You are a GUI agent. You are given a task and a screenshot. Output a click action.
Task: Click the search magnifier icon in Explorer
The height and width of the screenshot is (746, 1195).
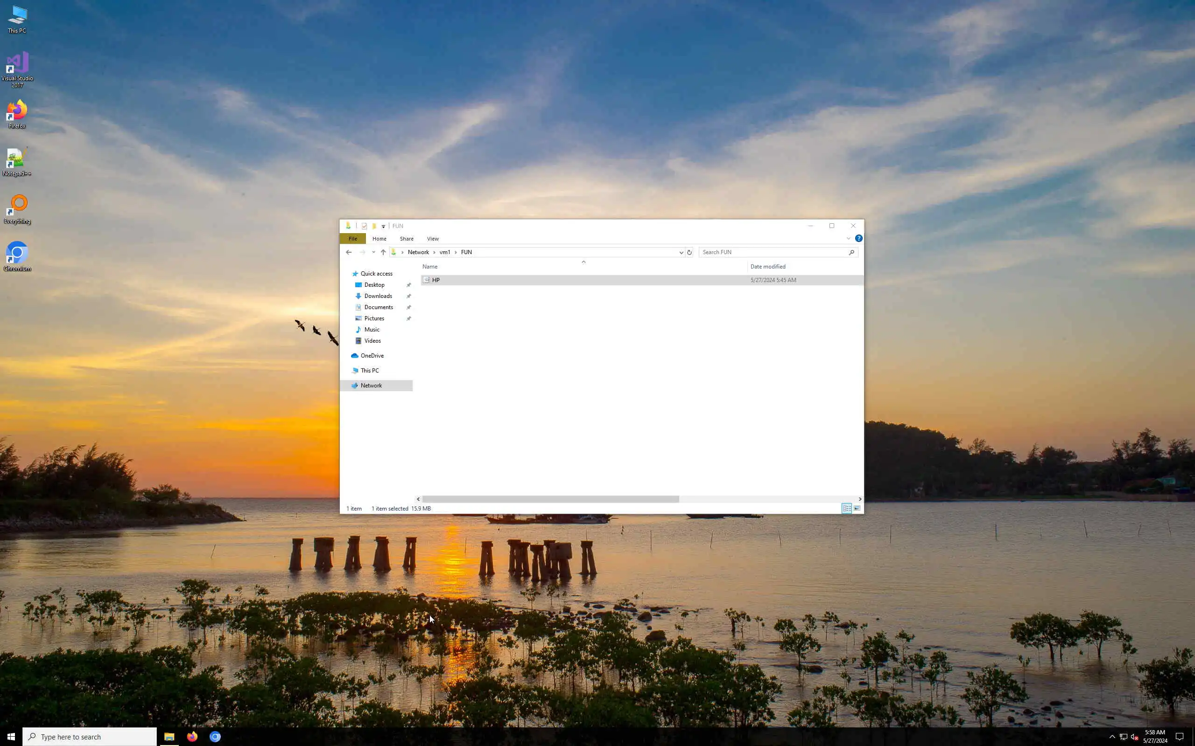click(x=851, y=252)
